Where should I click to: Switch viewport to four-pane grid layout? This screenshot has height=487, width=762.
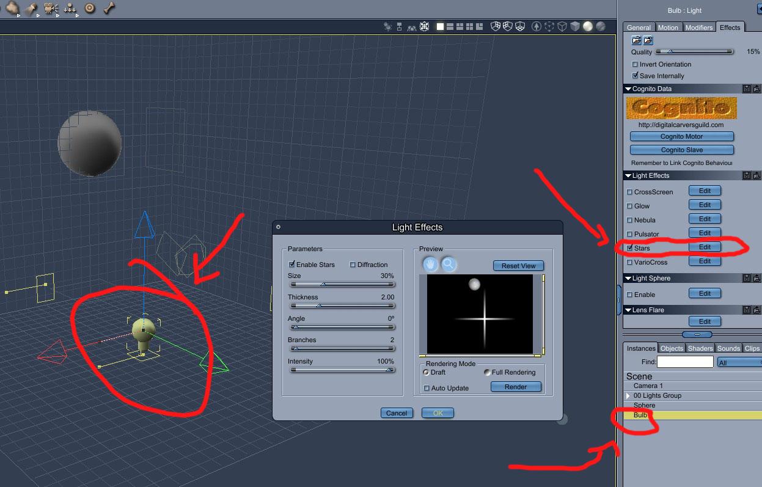pyautogui.click(x=469, y=26)
